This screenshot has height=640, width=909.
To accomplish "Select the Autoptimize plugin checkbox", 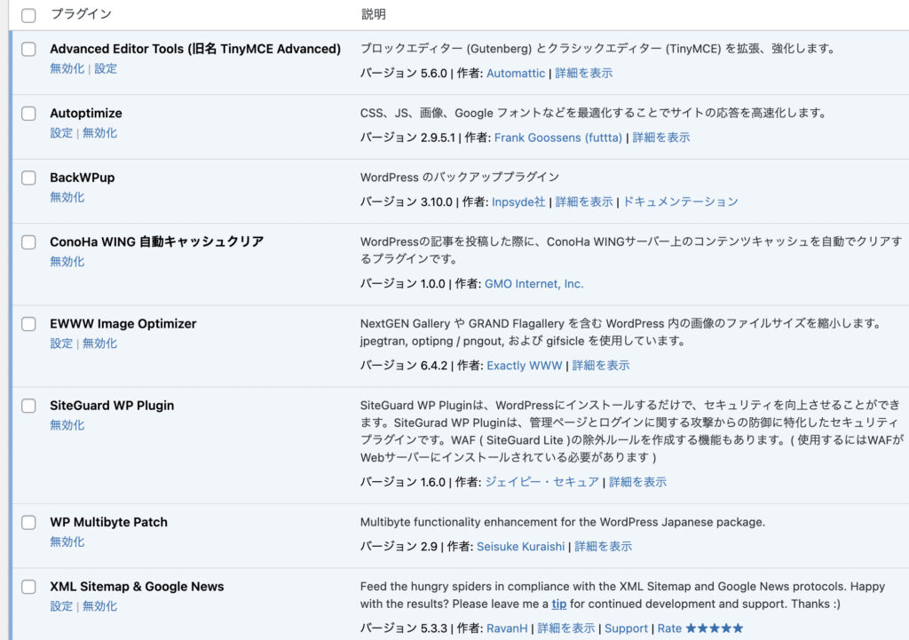I will pos(28,114).
